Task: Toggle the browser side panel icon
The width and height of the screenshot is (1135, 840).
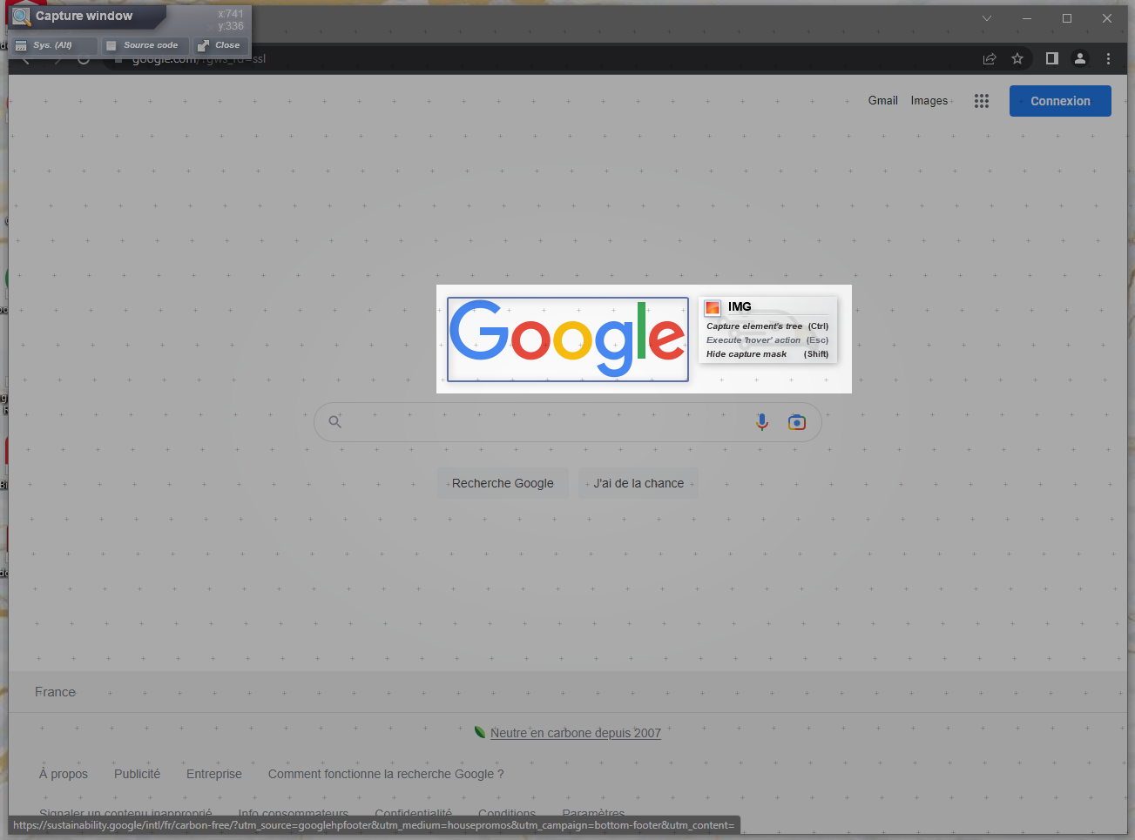Action: coord(1052,58)
